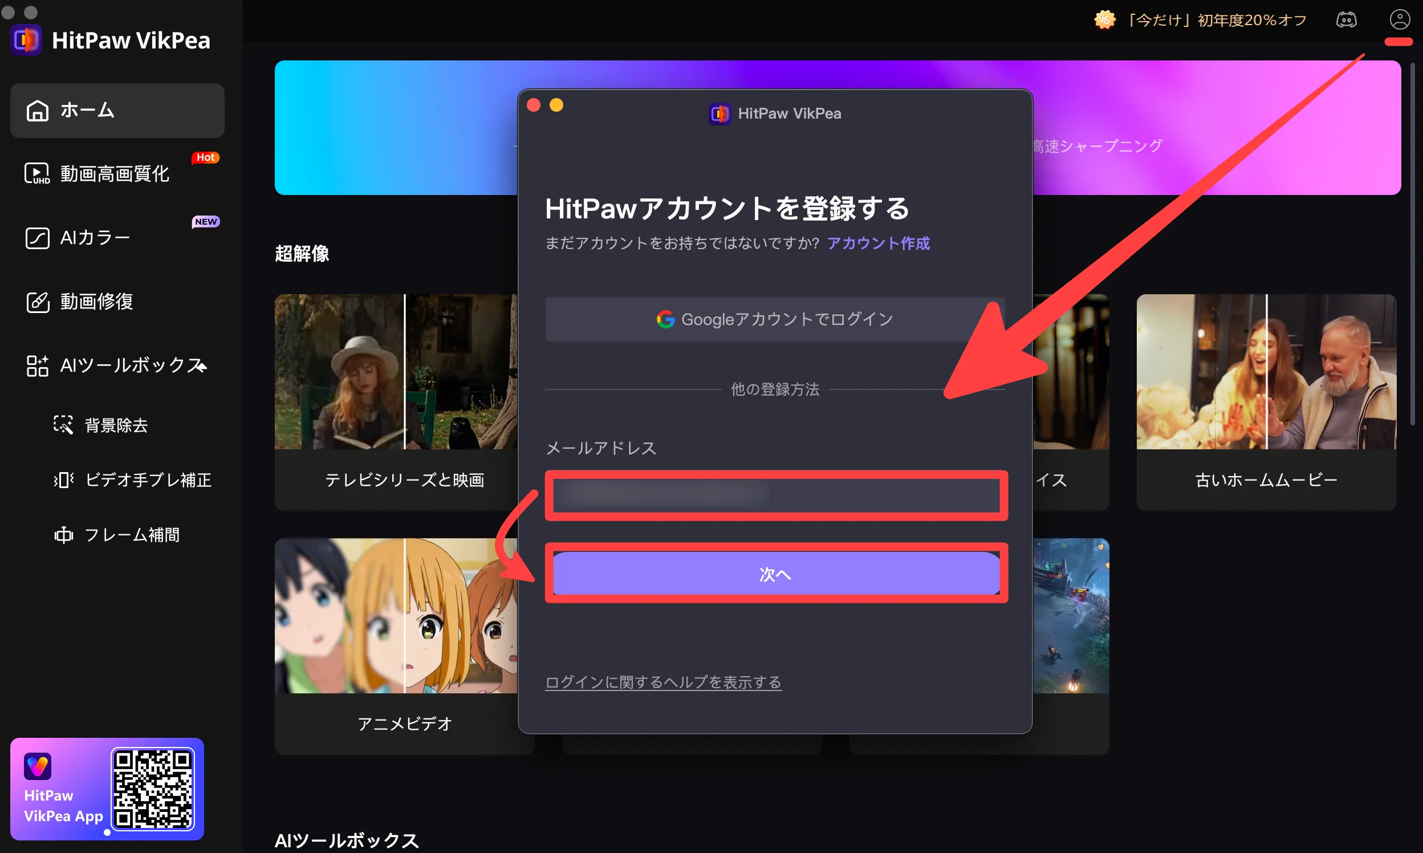Click the AIツールボックス grid icon
The width and height of the screenshot is (1423, 853).
[38, 365]
